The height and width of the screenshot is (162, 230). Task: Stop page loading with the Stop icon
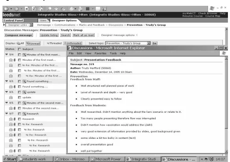pos(27,9)
